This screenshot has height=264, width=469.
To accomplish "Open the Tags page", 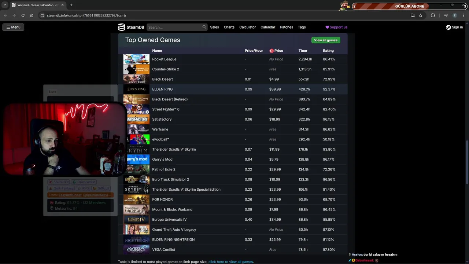I will click(302, 27).
